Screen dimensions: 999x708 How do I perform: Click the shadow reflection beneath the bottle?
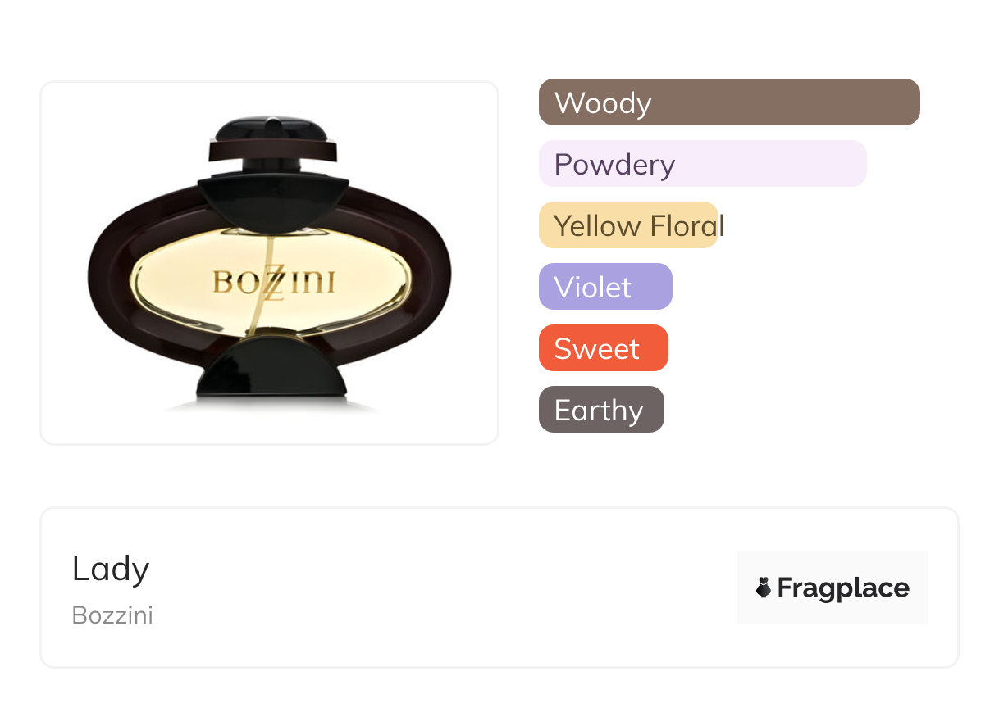[271, 405]
